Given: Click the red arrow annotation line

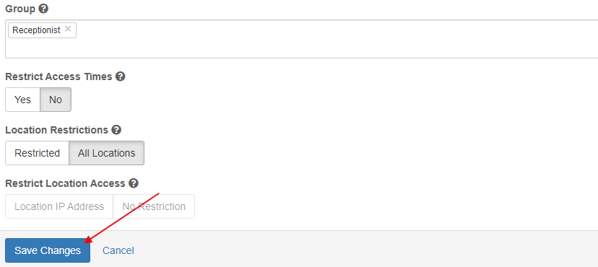Looking at the screenshot, I should click(x=122, y=218).
